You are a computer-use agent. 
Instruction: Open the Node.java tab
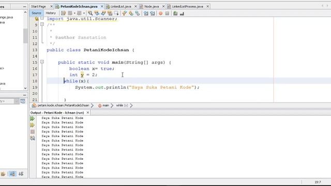coord(152,7)
